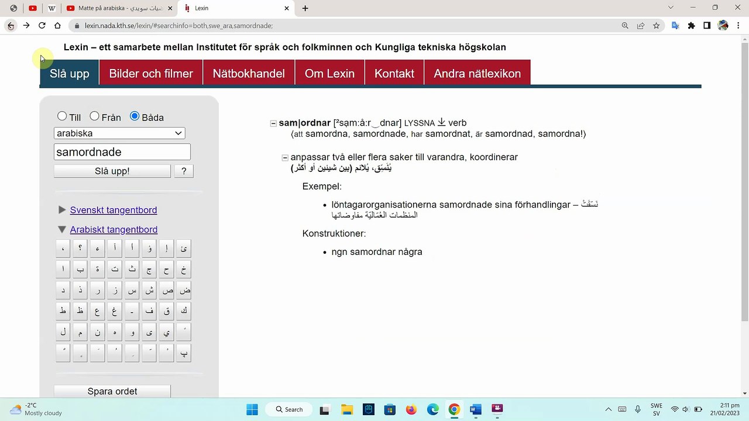Open Microsoft Word from the taskbar
Viewport: 749px width, 421px height.
(x=475, y=409)
